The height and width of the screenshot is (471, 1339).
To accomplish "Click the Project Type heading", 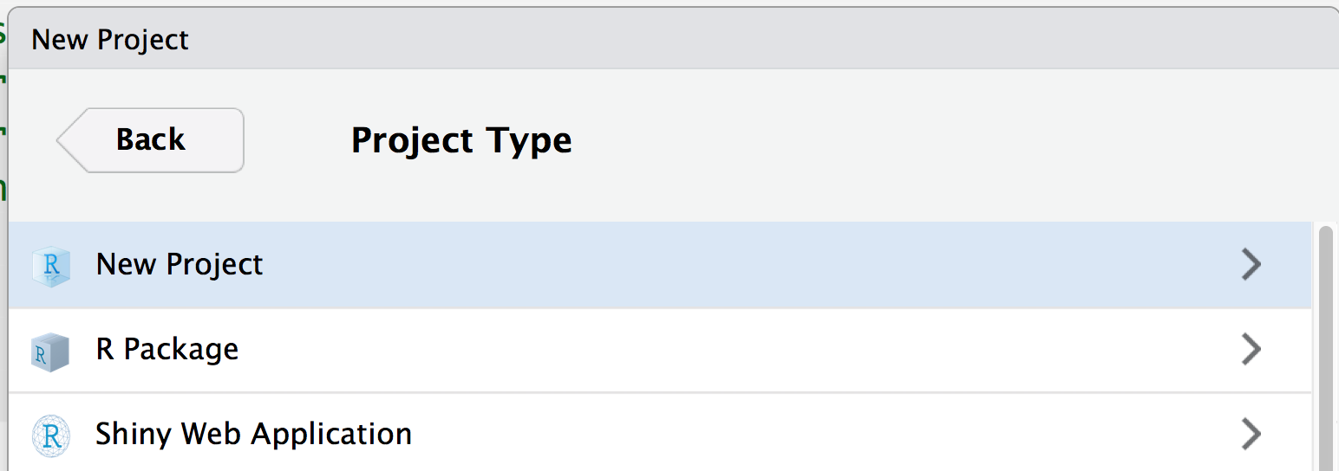I will coord(461,140).
